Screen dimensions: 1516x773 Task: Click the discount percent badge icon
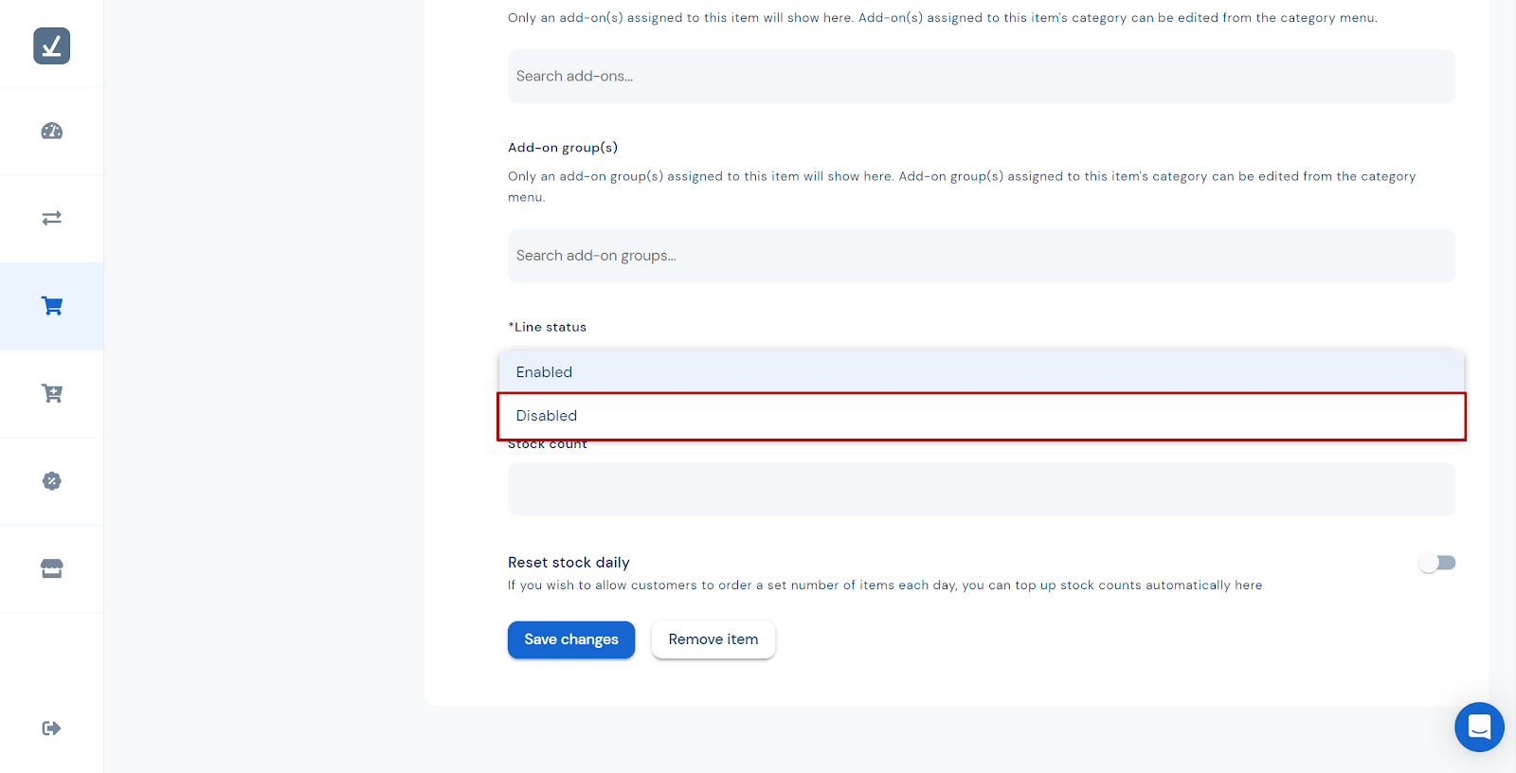click(x=52, y=481)
